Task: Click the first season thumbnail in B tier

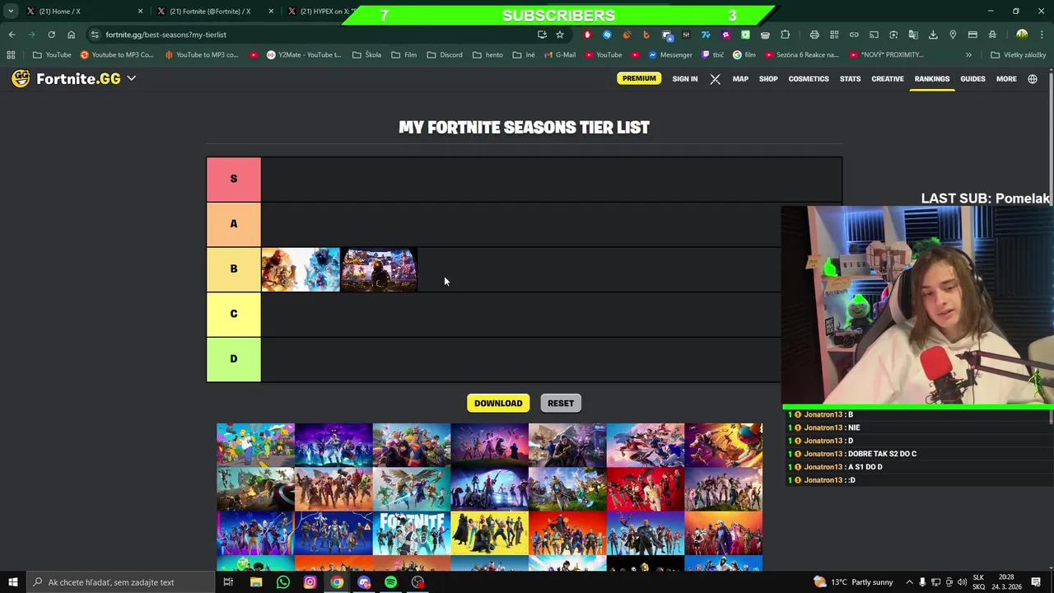Action: click(x=301, y=269)
